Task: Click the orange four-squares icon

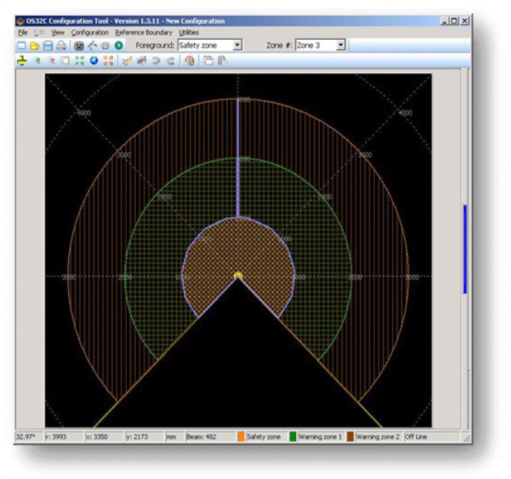Action: tap(108, 61)
